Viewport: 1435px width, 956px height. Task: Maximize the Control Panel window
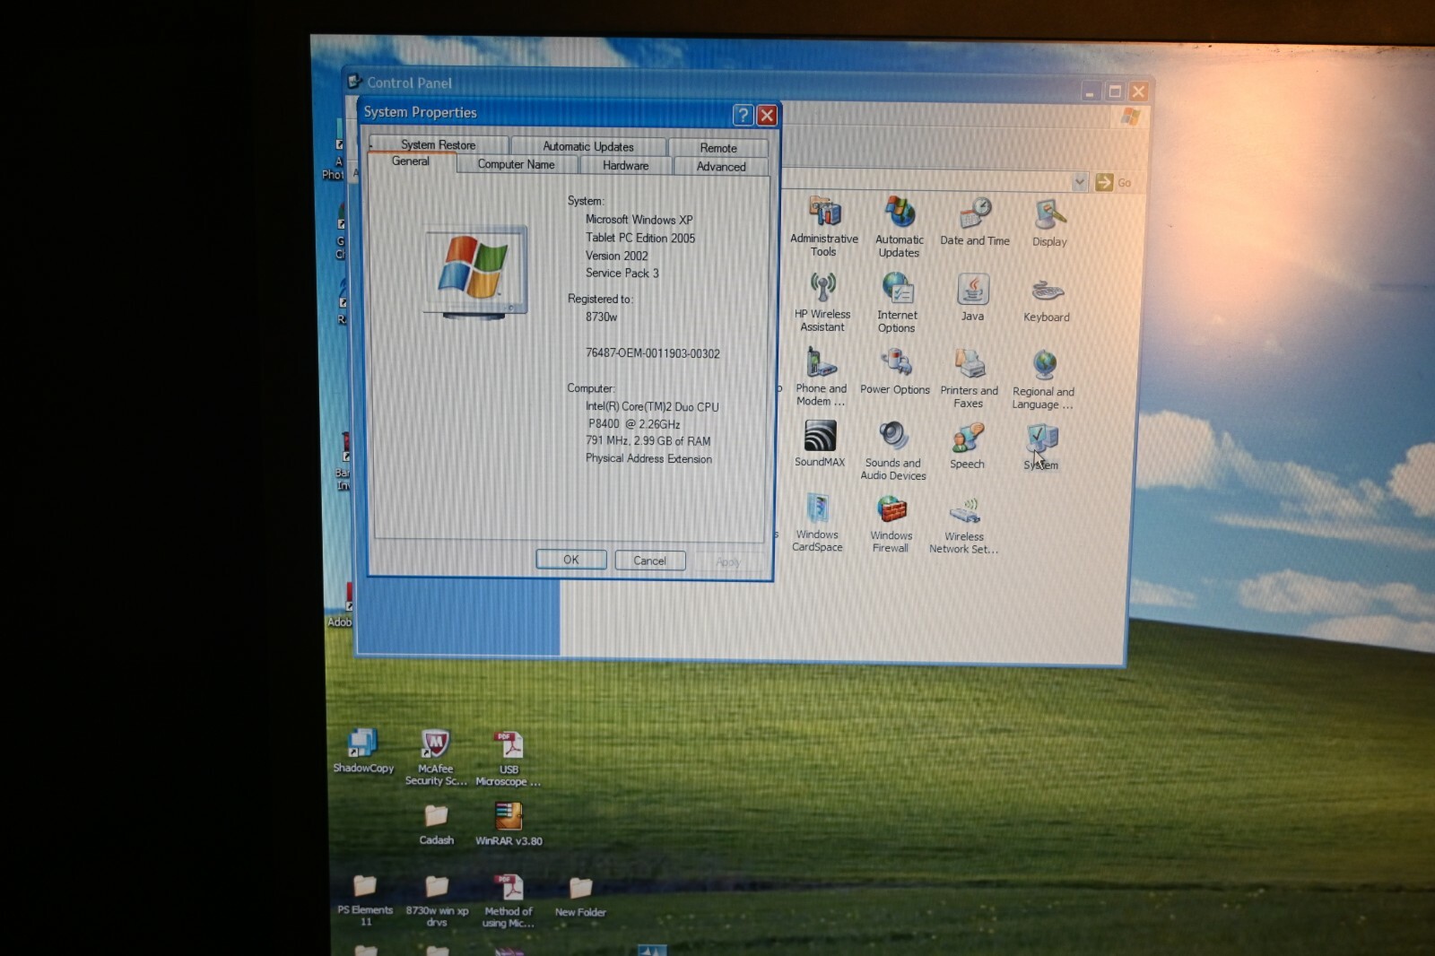tap(1115, 91)
